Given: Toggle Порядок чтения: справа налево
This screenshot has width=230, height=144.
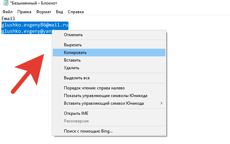Looking at the screenshot, I should 94,88.
